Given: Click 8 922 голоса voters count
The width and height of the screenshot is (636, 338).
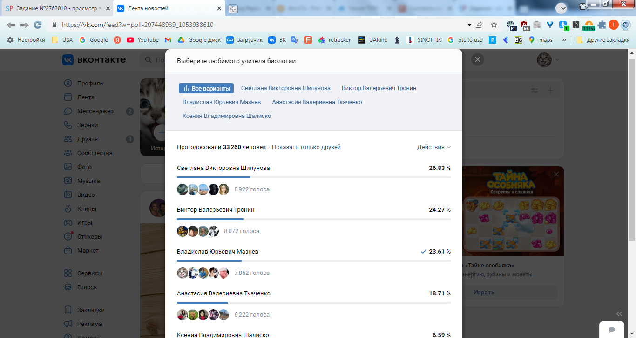Looking at the screenshot, I should pyautogui.click(x=252, y=189).
